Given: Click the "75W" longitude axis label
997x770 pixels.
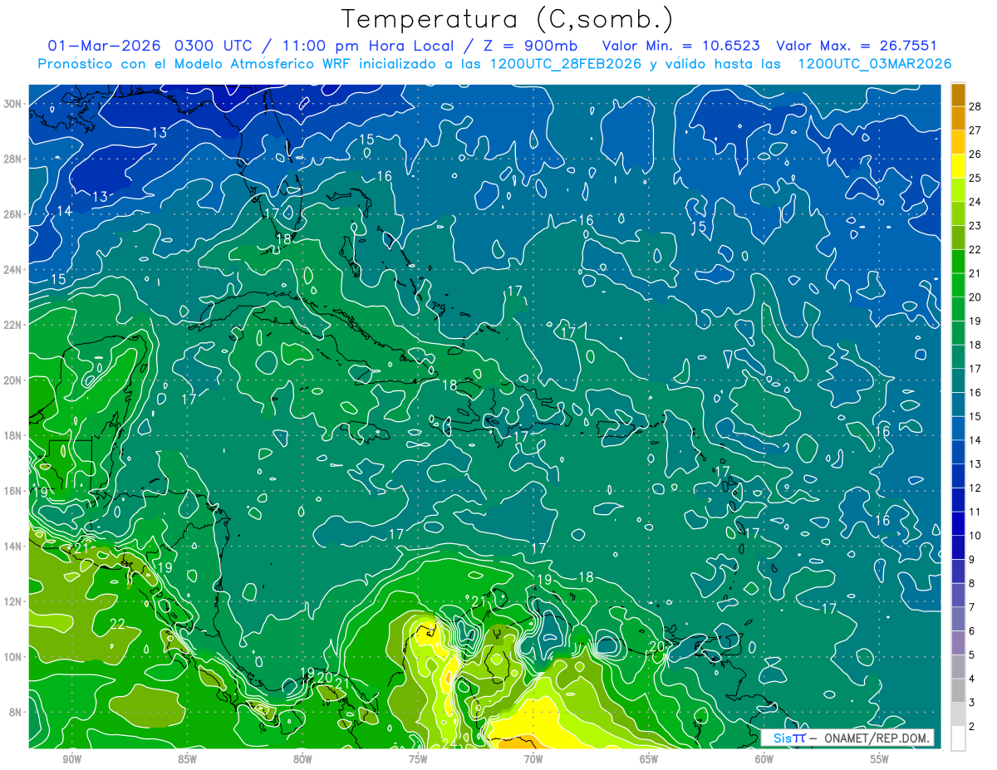Looking at the screenshot, I should (418, 759).
